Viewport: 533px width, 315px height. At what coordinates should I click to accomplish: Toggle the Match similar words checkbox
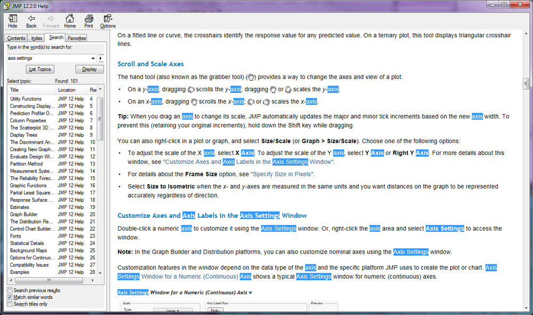pos(10,297)
